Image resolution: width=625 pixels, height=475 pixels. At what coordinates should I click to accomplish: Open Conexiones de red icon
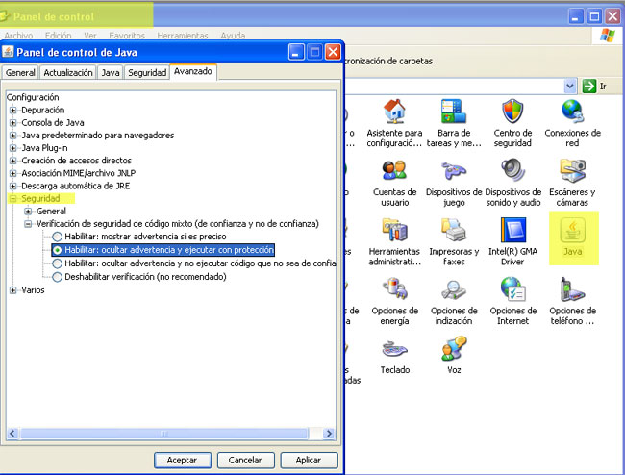pos(572,112)
